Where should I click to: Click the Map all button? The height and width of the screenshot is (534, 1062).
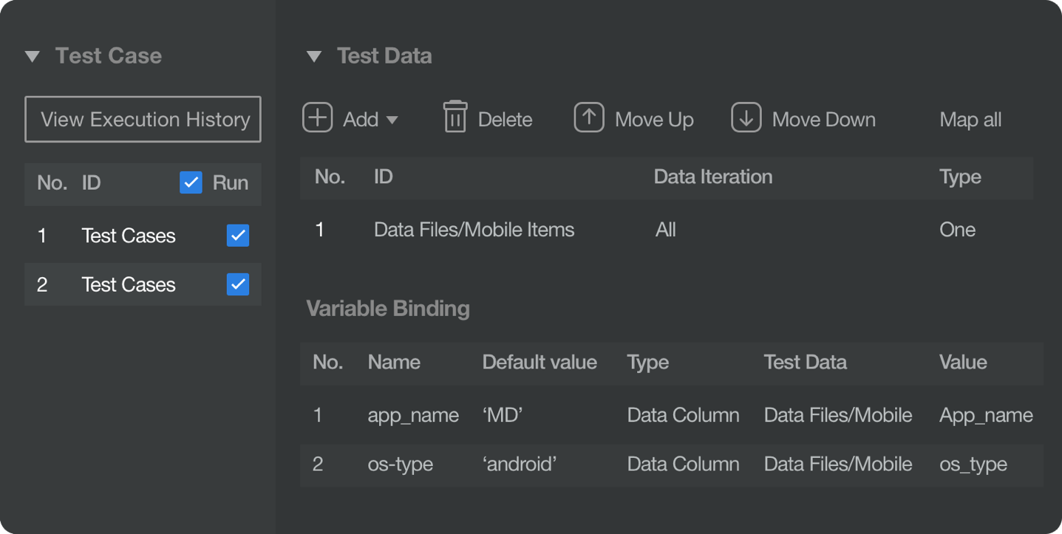970,120
